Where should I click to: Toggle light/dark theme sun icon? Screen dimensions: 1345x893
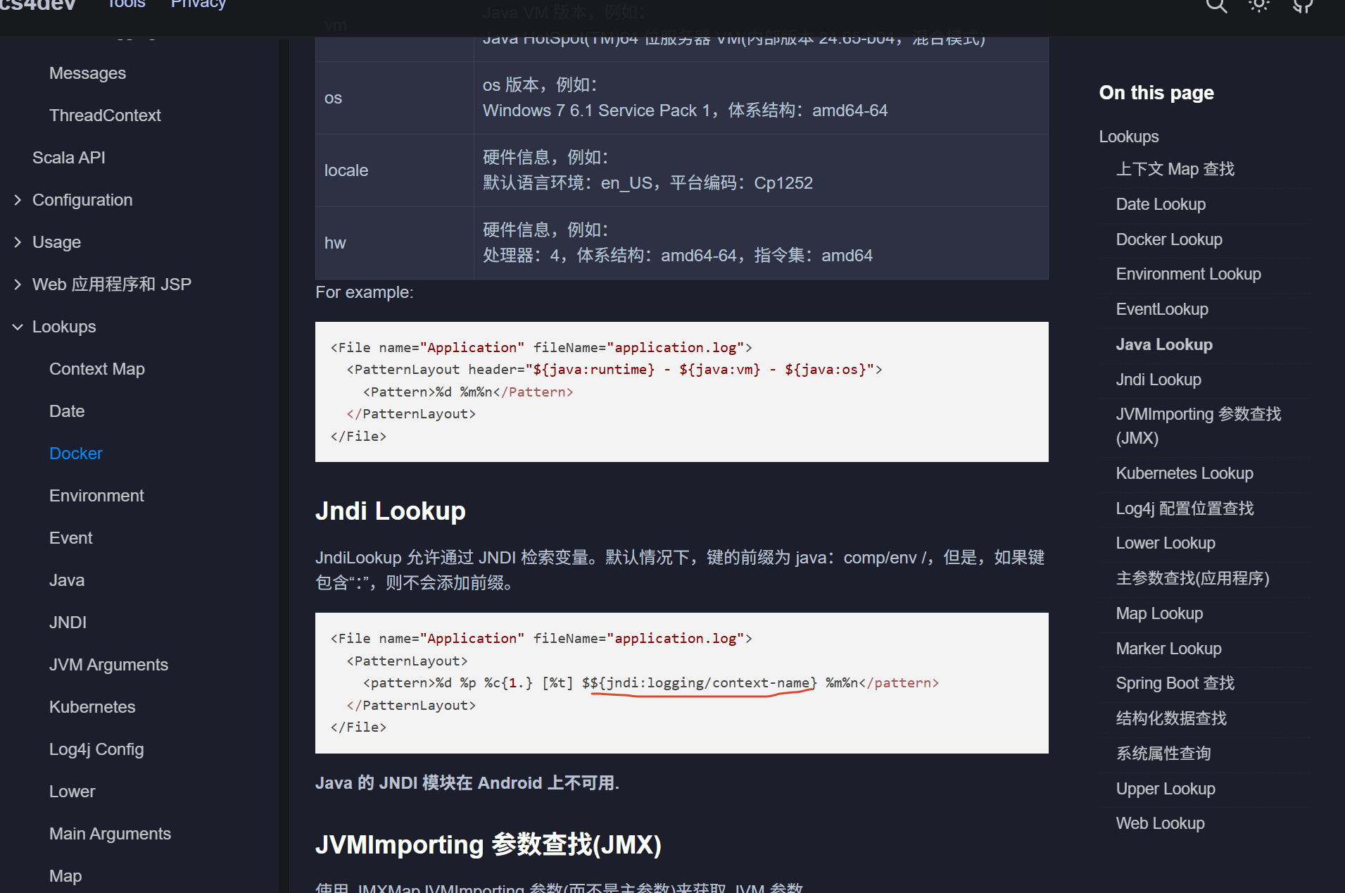pyautogui.click(x=1259, y=6)
